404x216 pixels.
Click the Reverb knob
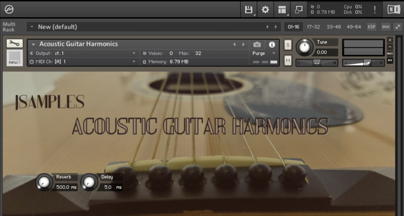click(x=44, y=182)
